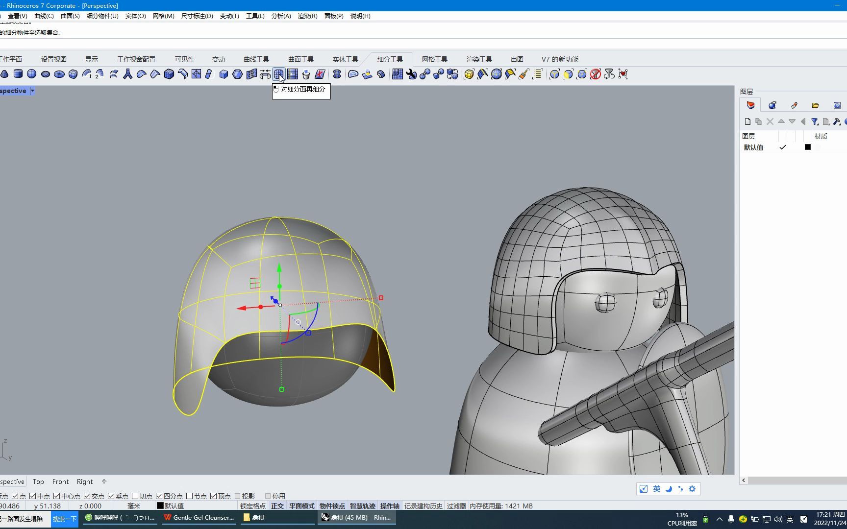Open the Perspective viewport title dropdown arrow
The width and height of the screenshot is (847, 529).
click(32, 91)
